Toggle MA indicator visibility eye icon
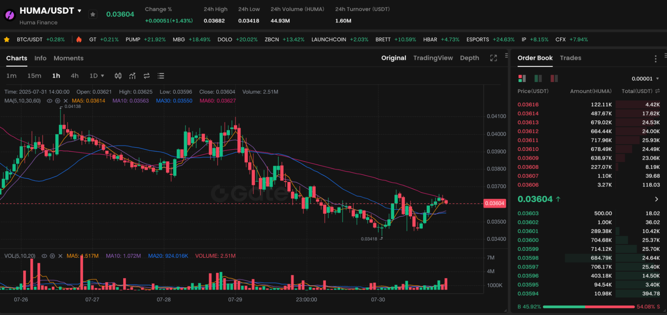The height and width of the screenshot is (315, 667). (x=49, y=101)
